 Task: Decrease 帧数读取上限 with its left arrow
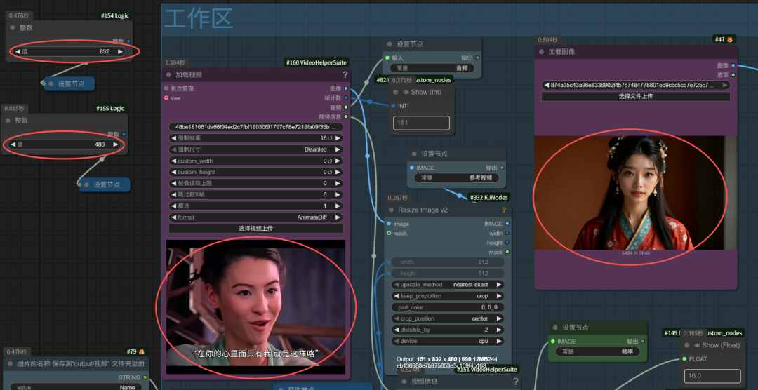point(173,184)
